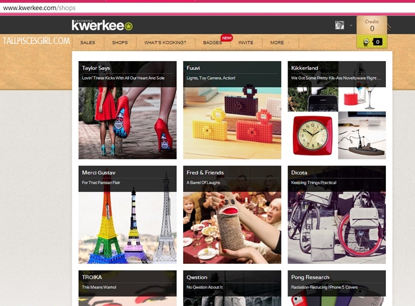Open WHAT'S KOOKING? in navigation
The width and height of the screenshot is (415, 306).
click(x=165, y=42)
